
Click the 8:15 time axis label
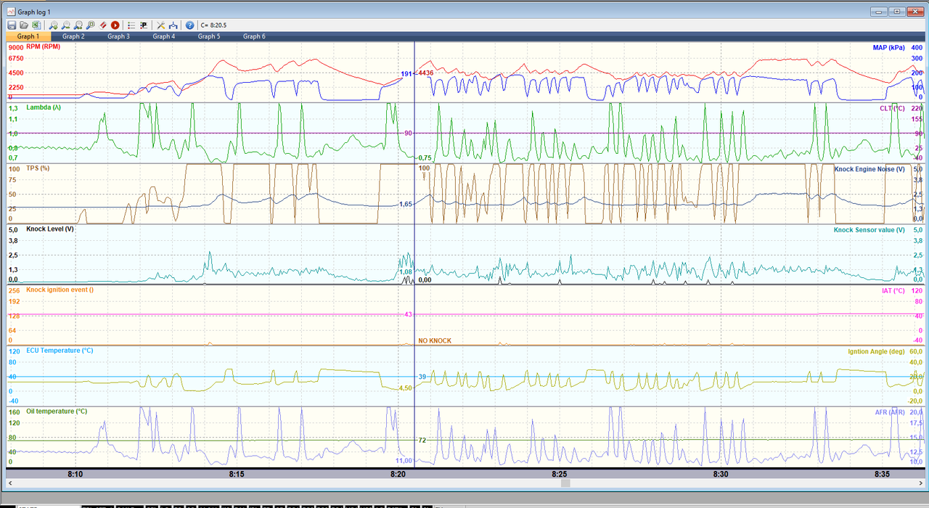point(237,474)
